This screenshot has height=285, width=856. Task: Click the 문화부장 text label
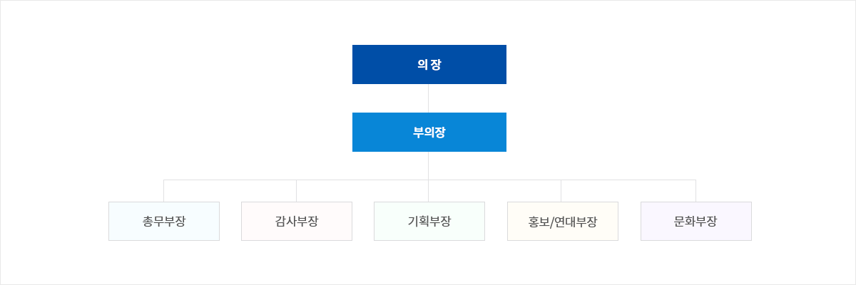pyautogui.click(x=696, y=221)
